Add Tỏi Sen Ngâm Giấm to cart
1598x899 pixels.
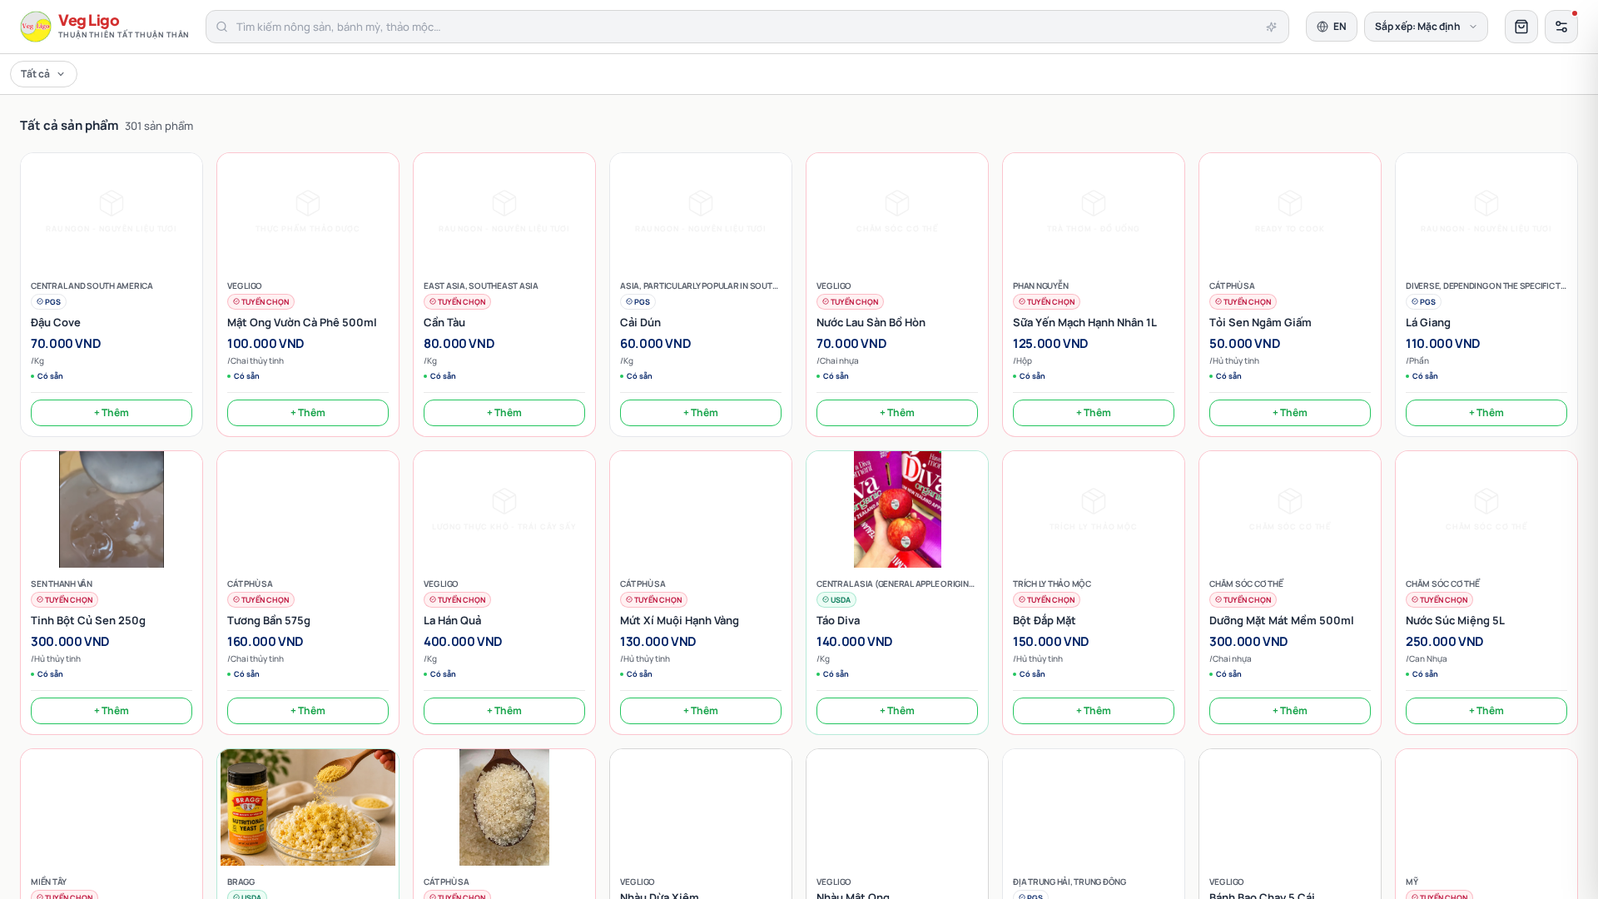(x=1290, y=413)
